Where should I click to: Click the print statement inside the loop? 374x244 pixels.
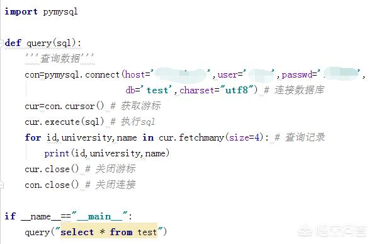[x=106, y=153]
